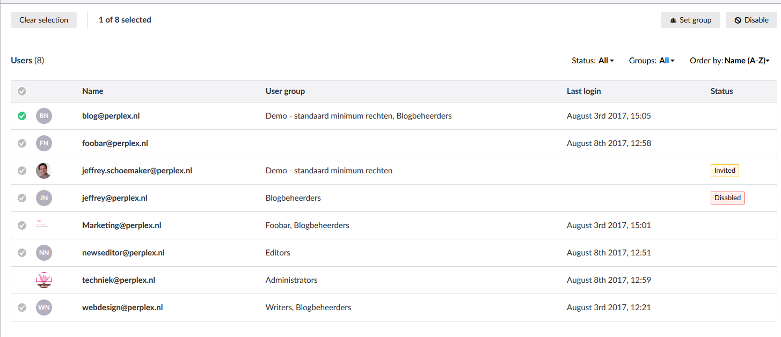Open the newseditor@perplex.nl user name link
The height and width of the screenshot is (337, 781).
(x=123, y=253)
